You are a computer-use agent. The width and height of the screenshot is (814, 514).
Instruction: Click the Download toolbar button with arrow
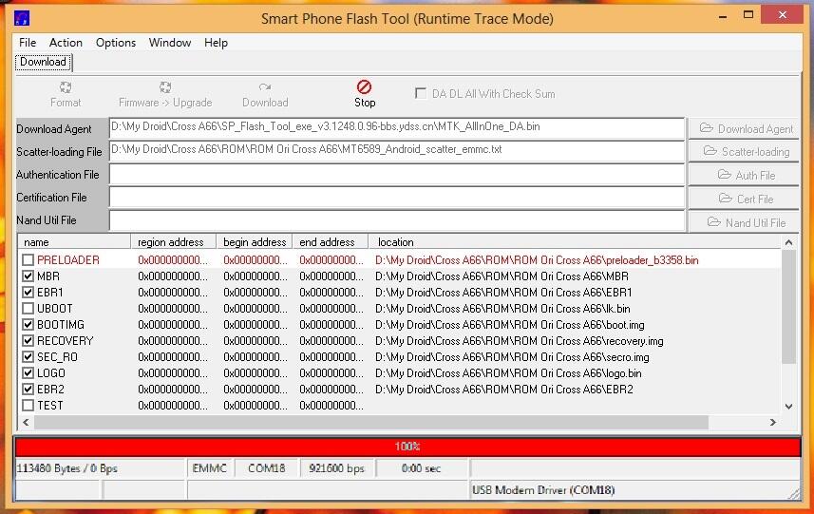pyautogui.click(x=265, y=94)
